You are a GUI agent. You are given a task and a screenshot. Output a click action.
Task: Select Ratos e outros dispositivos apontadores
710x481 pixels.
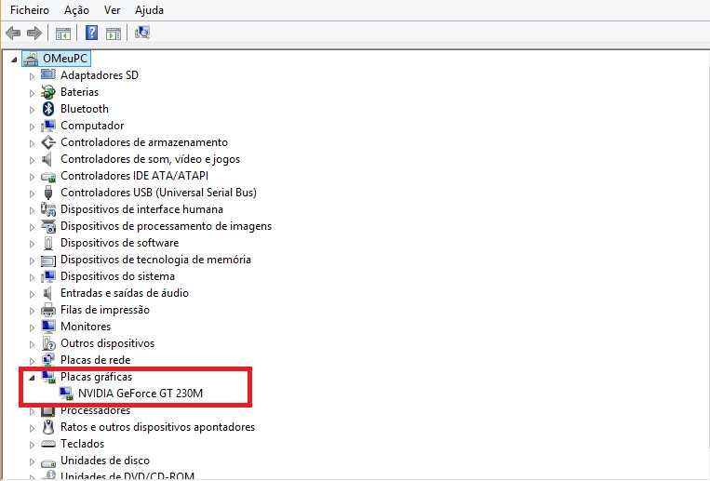click(157, 427)
